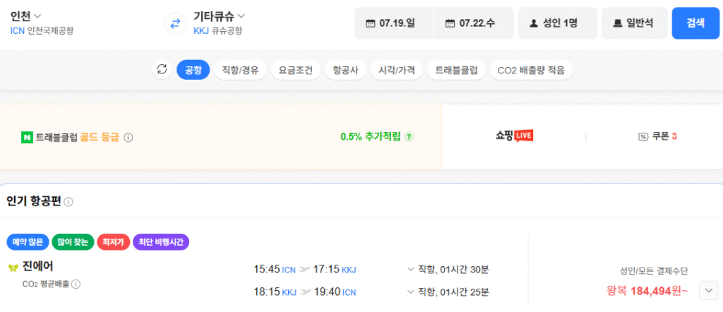Open return date 07.22.수 picker
Screen dimensions: 723x312
474,23
